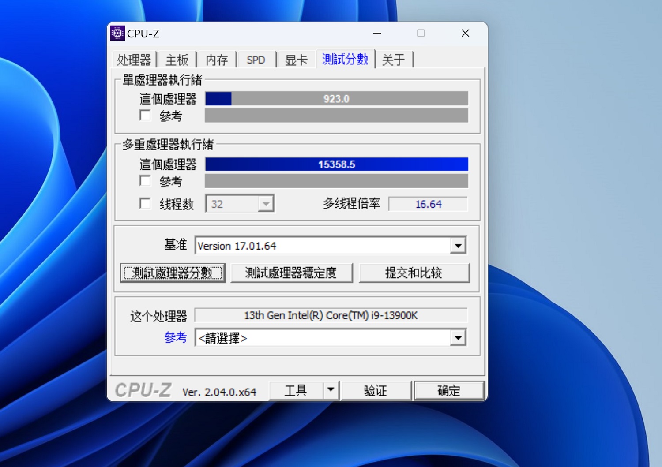Viewport: 662px width, 467px height.
Task: Open the thread count dropdown showing 32
Action: pyautogui.click(x=265, y=203)
